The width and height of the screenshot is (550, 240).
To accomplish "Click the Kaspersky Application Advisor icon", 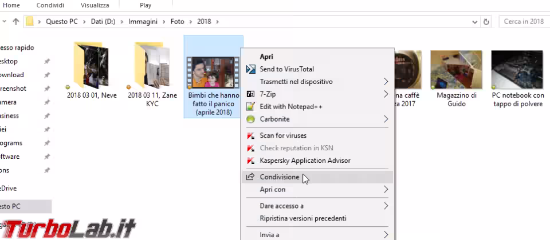I will coord(250,161).
